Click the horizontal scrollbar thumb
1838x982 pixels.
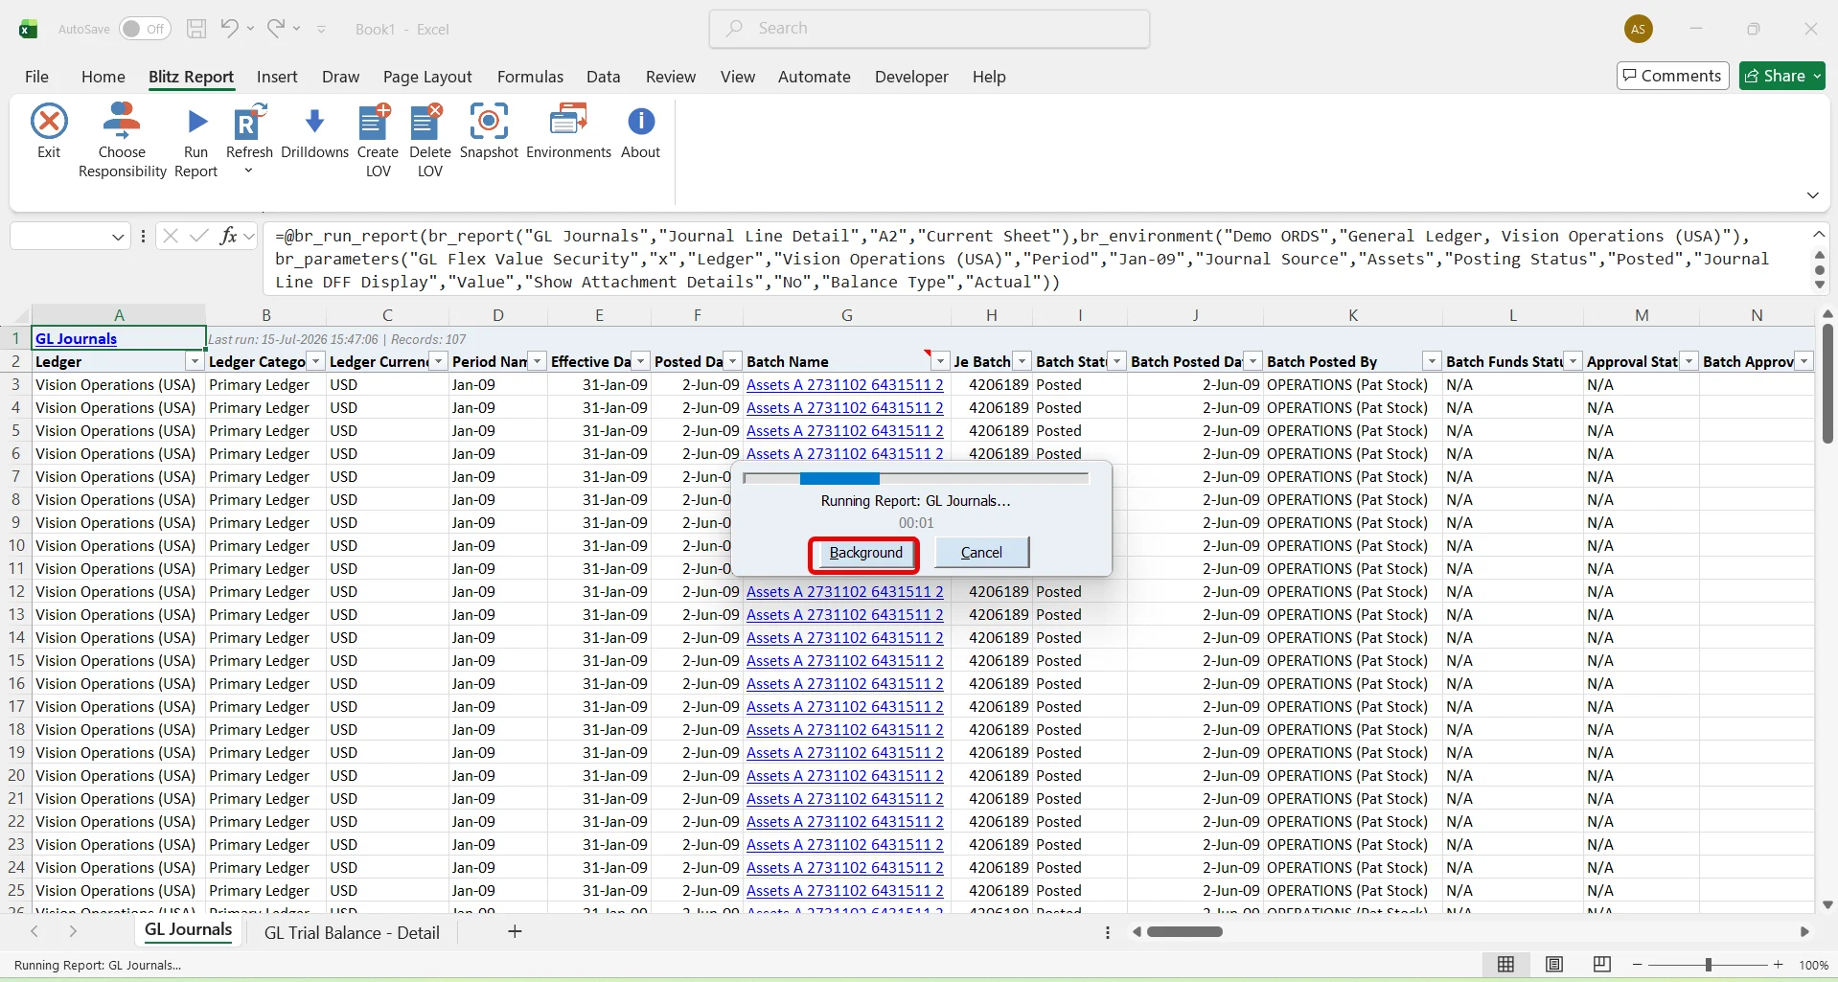point(1184,931)
